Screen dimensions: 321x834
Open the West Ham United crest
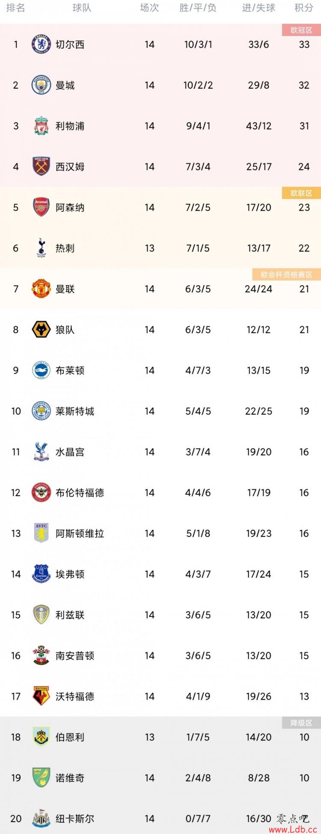[x=41, y=167]
